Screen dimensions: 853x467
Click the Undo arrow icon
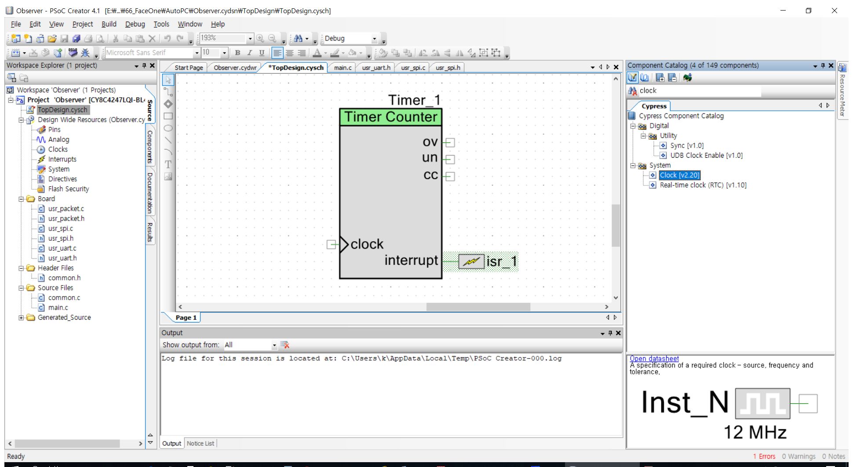tap(168, 39)
